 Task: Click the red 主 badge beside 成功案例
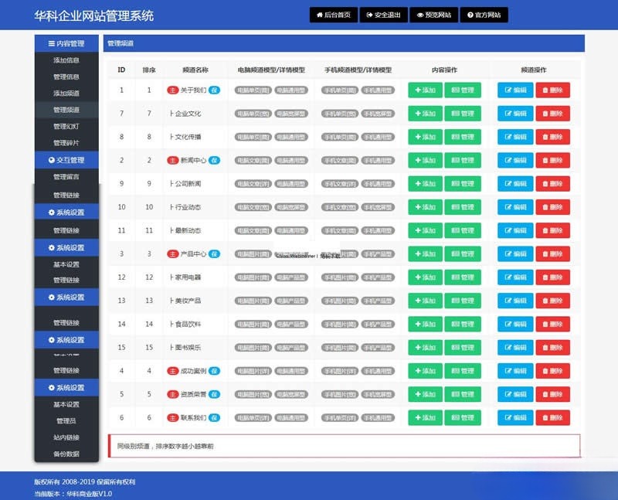[173, 371]
